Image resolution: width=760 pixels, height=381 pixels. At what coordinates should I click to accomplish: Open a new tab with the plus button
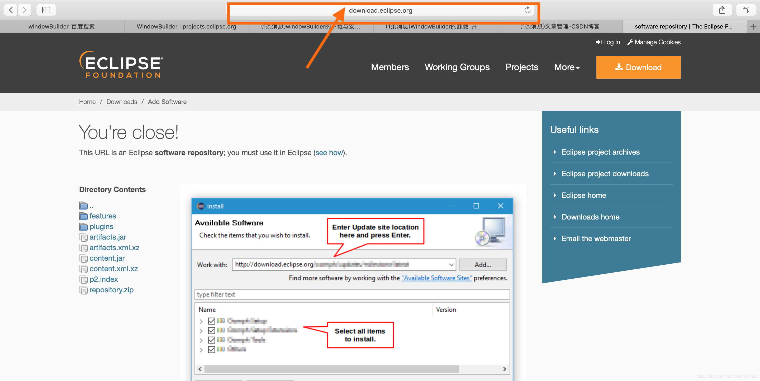point(753,27)
